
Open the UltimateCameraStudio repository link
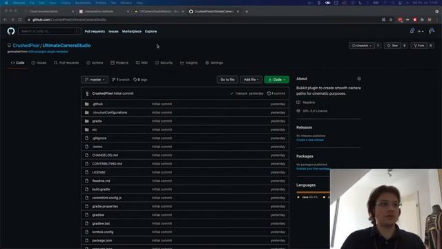[66, 46]
